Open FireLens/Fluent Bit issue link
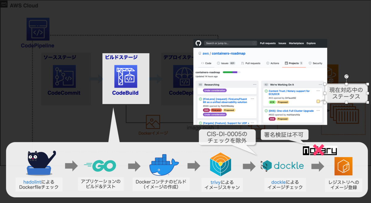Viewport: 371px width, 203px height. pos(225,100)
